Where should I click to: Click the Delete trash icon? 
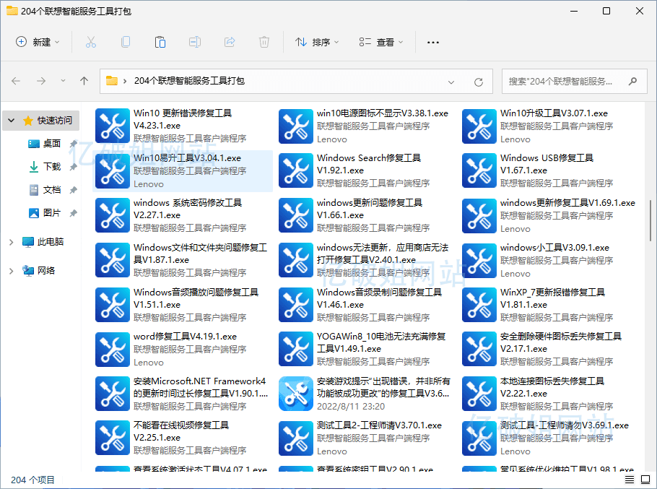pos(264,42)
